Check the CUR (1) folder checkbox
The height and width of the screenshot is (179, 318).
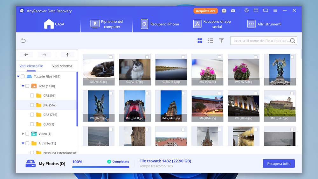click(x=32, y=124)
